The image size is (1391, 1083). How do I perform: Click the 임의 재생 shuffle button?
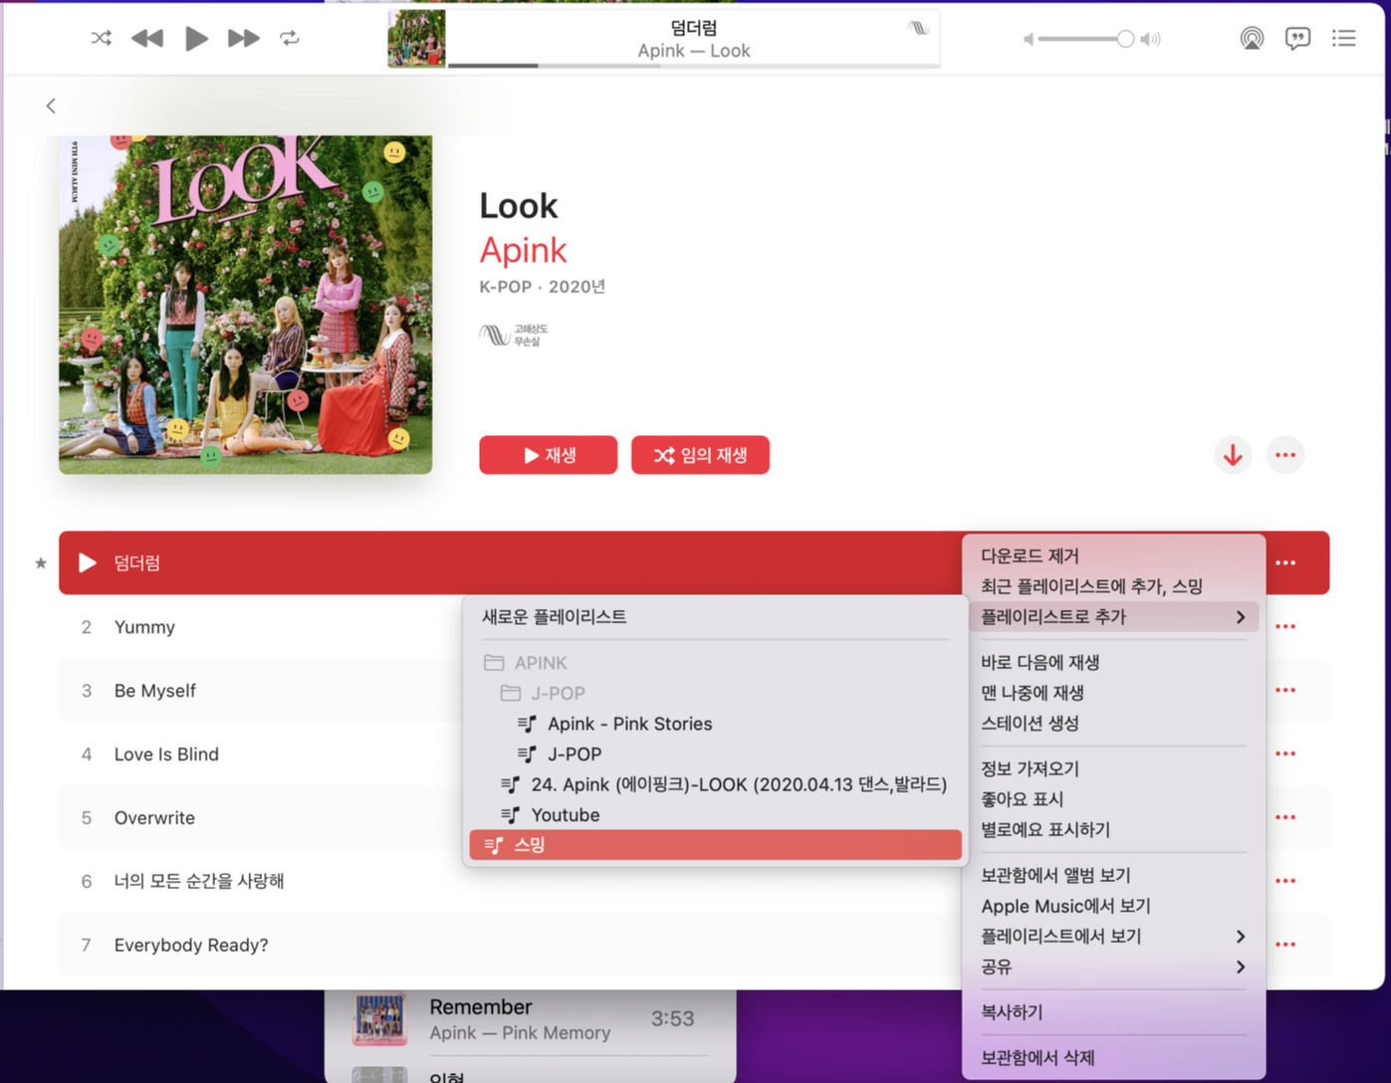point(700,455)
